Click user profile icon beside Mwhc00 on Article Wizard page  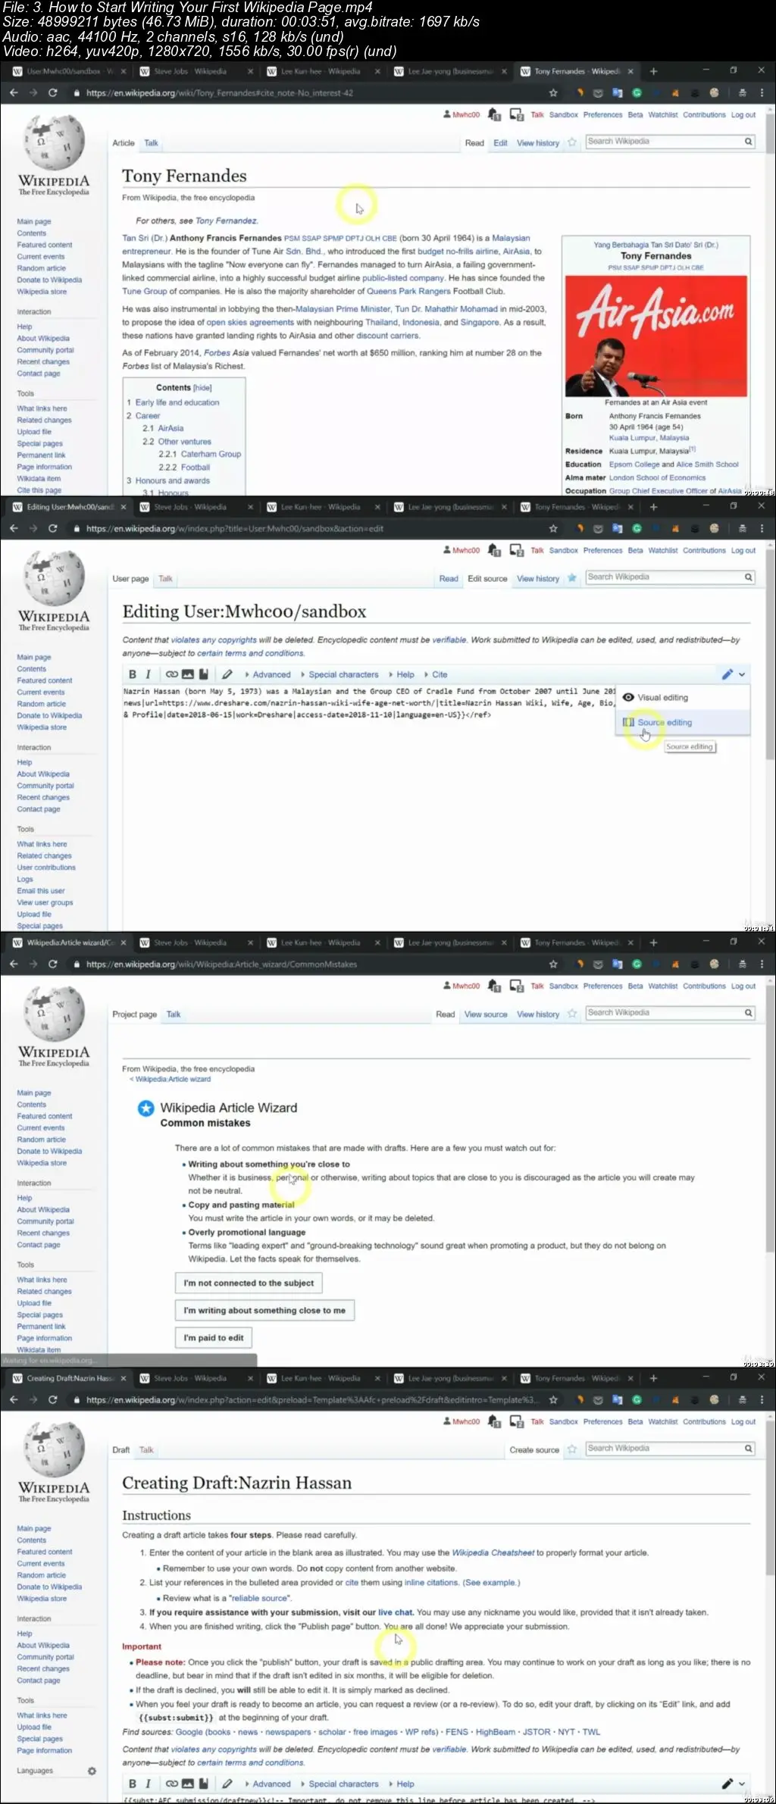click(x=447, y=986)
